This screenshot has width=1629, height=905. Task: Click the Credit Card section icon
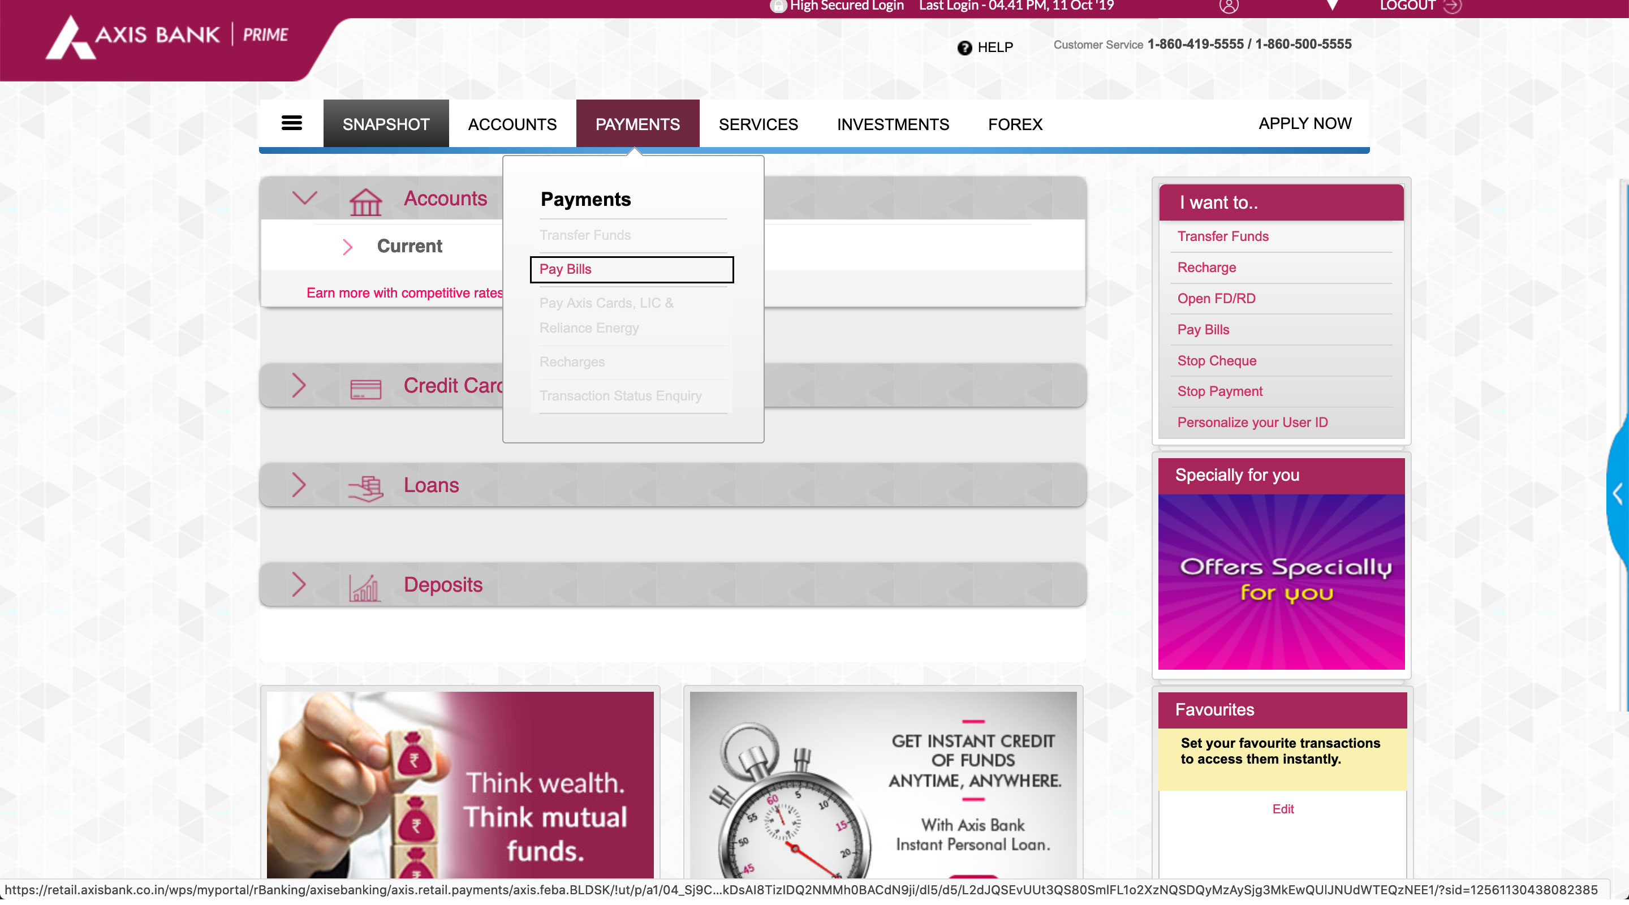(x=365, y=389)
